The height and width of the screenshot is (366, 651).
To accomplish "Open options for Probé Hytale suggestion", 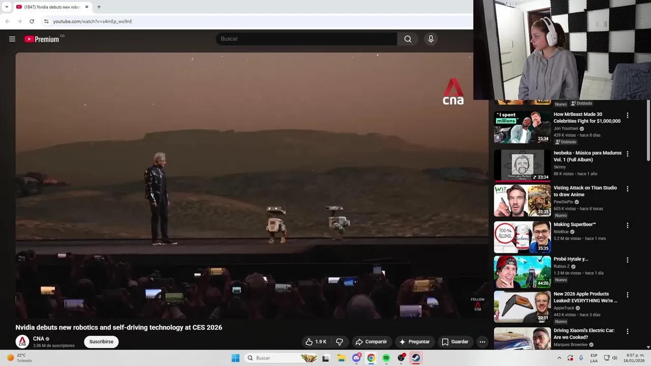I will click(627, 260).
